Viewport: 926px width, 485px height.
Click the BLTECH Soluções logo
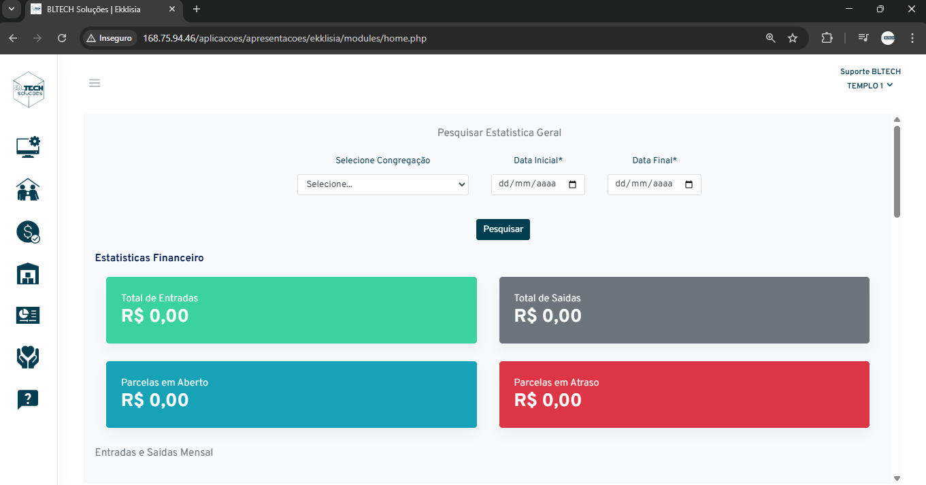[x=29, y=90]
